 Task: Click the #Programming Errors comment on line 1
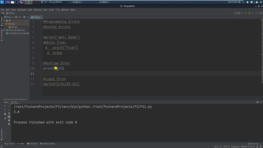pyautogui.click(x=61, y=22)
